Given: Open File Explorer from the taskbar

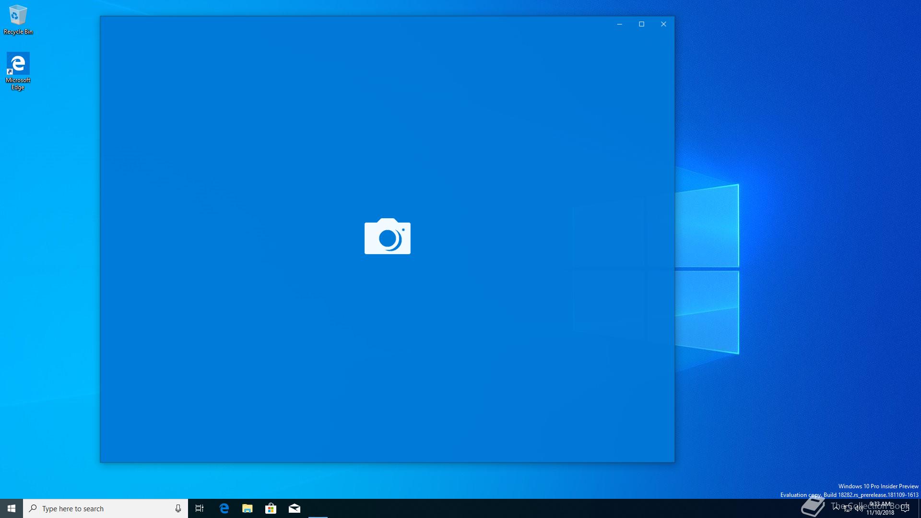Looking at the screenshot, I should [248, 508].
